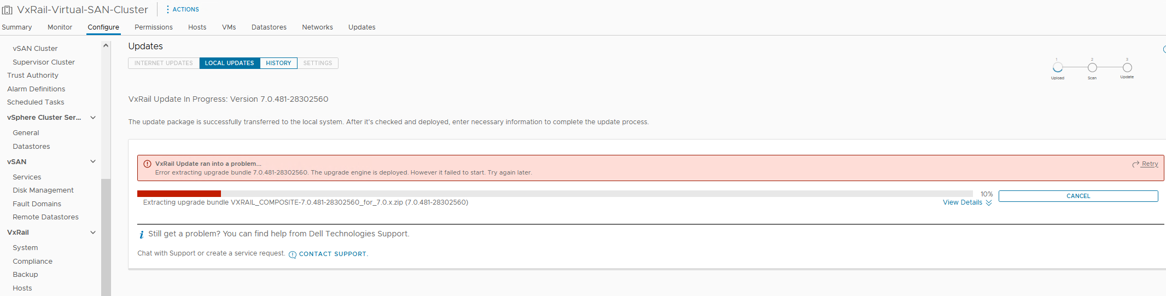
Task: Open Disk Management in the sidebar
Action: coord(43,190)
